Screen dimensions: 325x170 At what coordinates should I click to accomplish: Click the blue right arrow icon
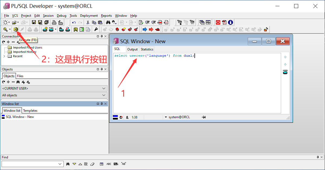click(x=145, y=29)
